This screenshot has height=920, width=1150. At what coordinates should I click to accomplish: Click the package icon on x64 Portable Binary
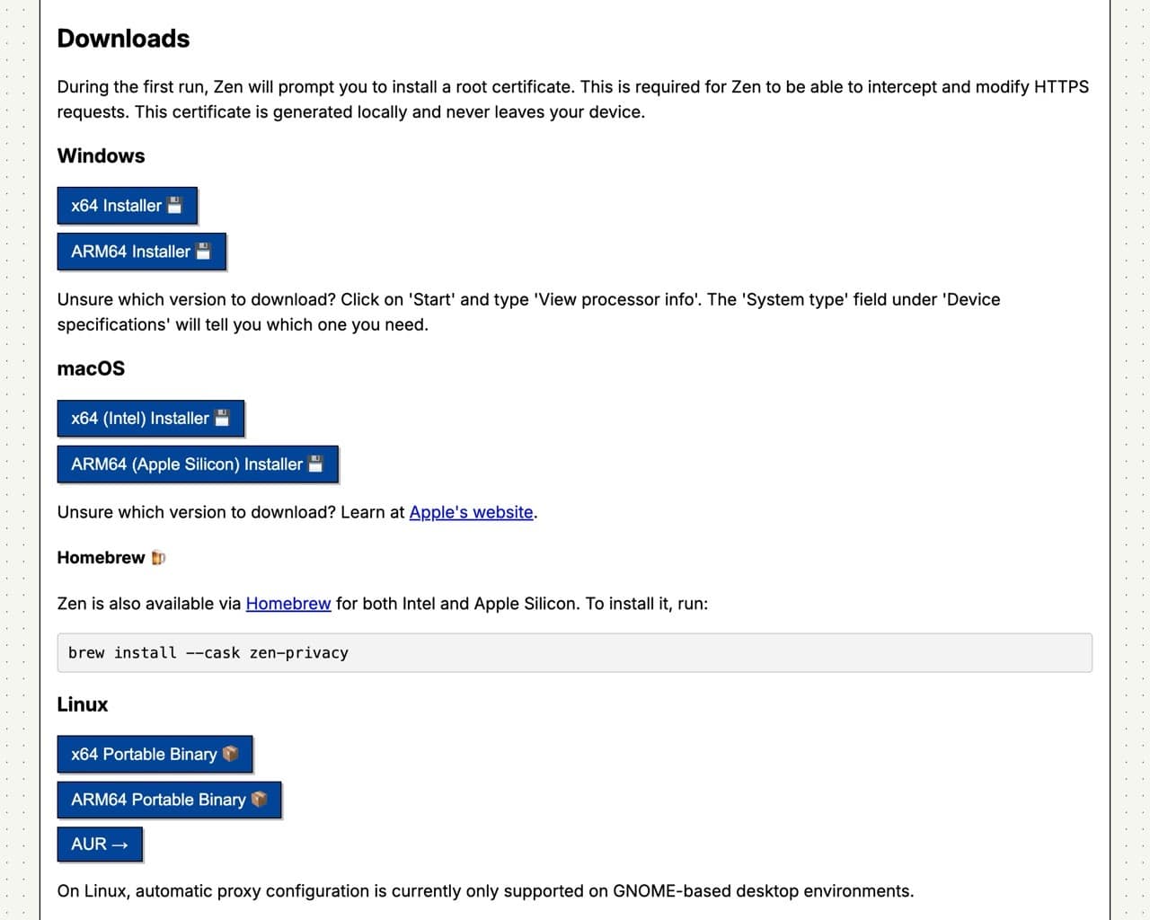point(231,754)
